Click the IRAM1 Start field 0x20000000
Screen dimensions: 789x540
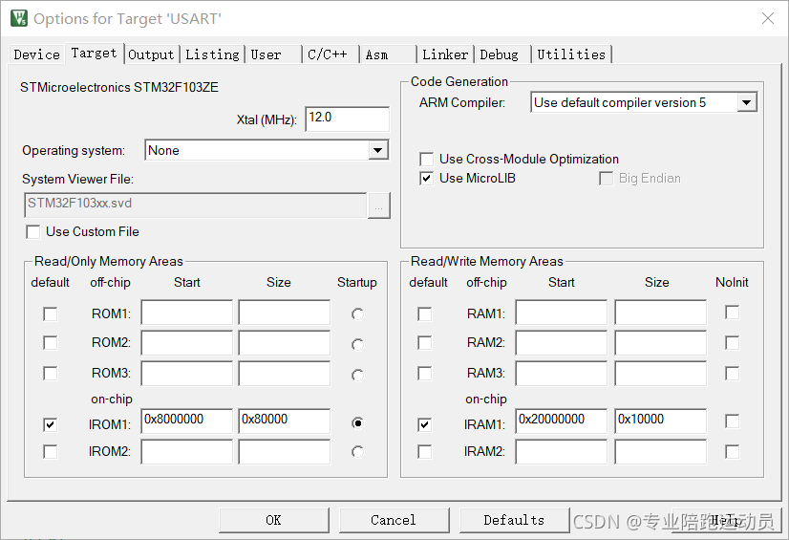point(562,421)
